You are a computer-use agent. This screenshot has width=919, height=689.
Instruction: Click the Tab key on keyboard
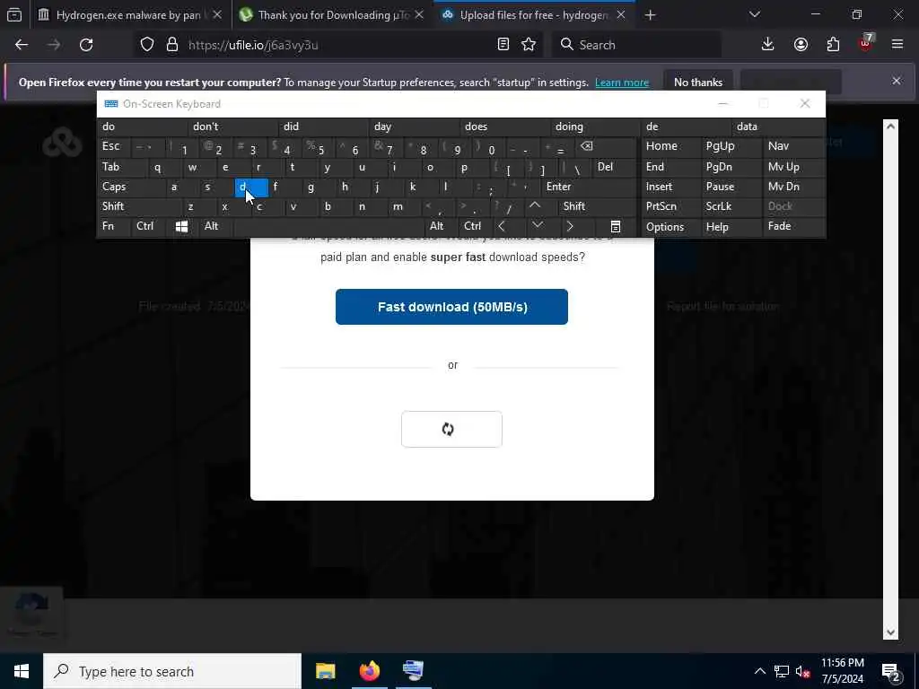tap(122, 167)
